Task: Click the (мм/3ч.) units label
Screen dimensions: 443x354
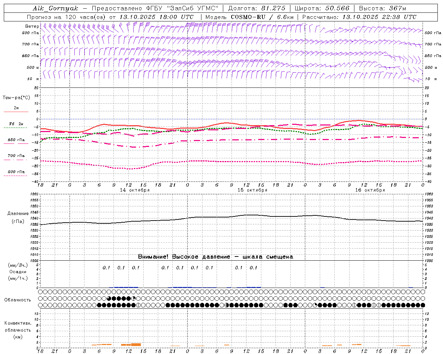Action: [x=18, y=265]
